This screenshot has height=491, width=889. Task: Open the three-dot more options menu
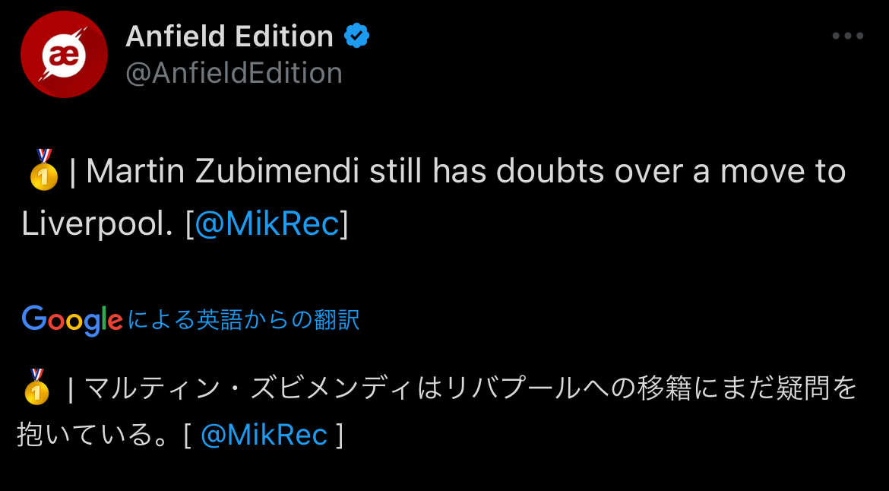point(848,36)
